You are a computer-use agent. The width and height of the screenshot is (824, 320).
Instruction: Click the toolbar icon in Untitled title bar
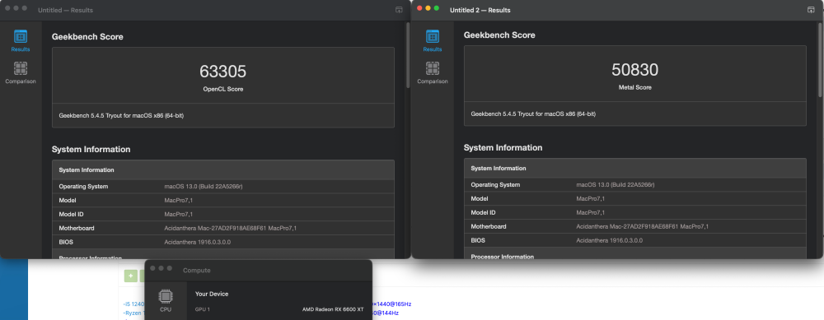click(x=398, y=10)
